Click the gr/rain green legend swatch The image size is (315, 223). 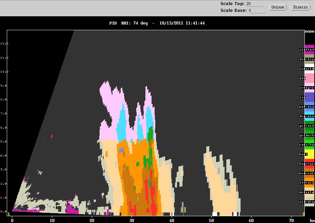pyautogui.click(x=310, y=126)
